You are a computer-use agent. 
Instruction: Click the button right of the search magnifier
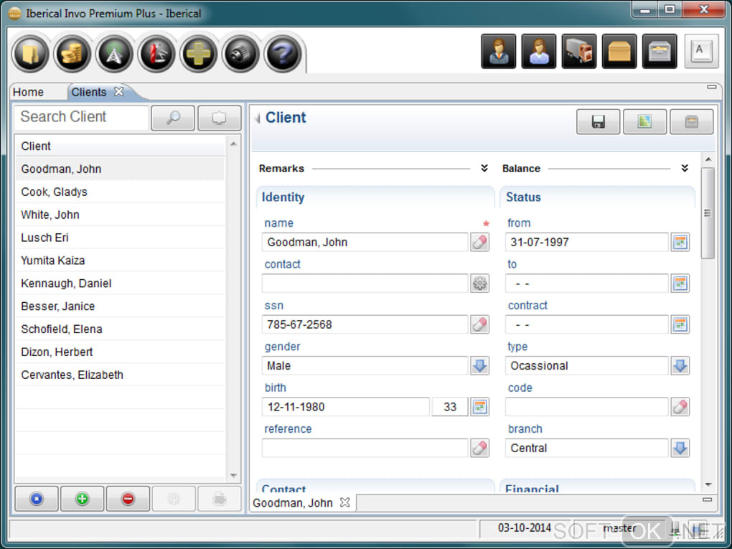(220, 118)
